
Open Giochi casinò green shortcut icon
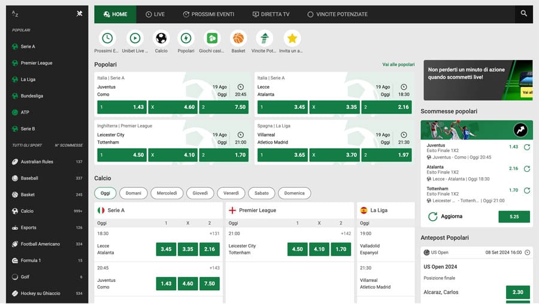click(x=212, y=38)
